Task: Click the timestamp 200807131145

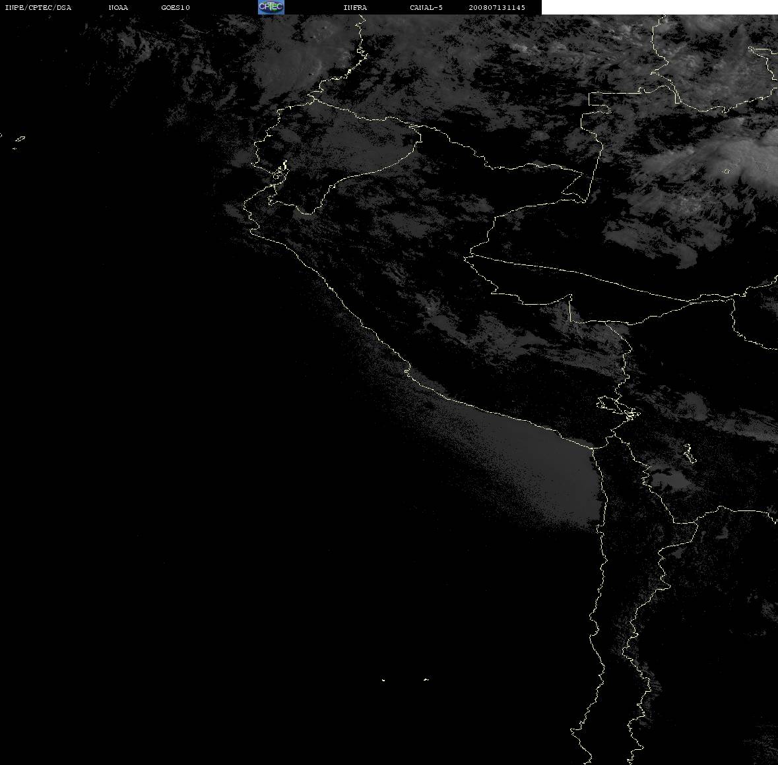Action: click(x=497, y=7)
